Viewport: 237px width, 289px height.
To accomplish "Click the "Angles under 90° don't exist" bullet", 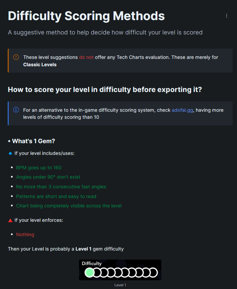I will pos(48,177).
